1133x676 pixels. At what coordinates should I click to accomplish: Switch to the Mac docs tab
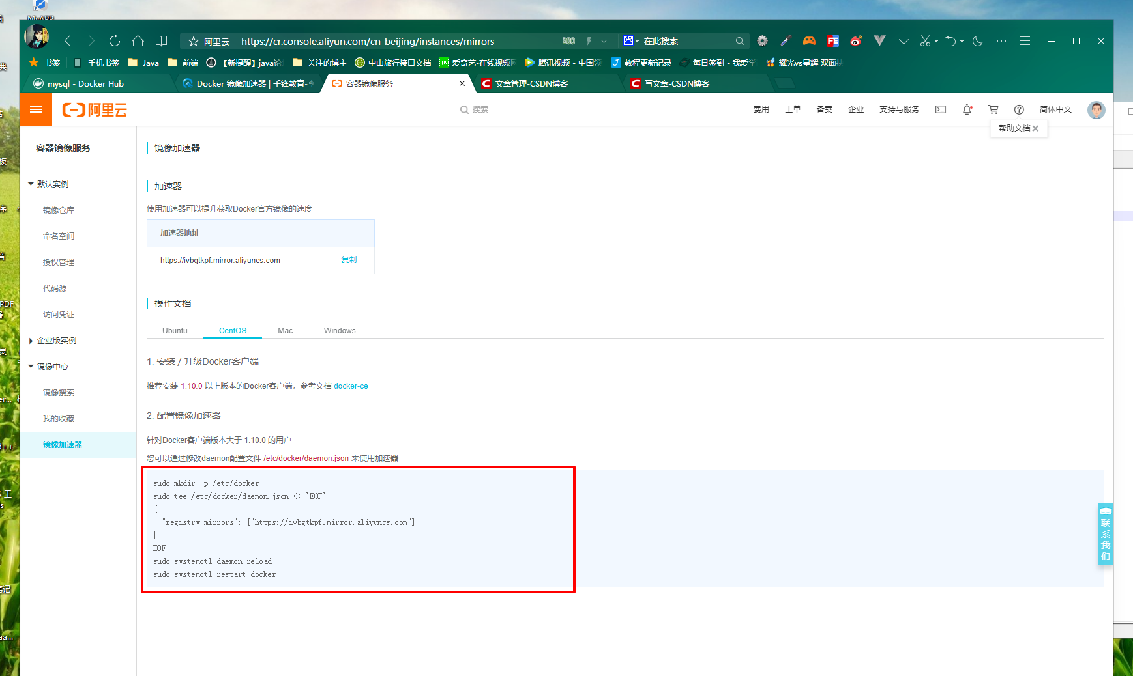[x=285, y=331]
